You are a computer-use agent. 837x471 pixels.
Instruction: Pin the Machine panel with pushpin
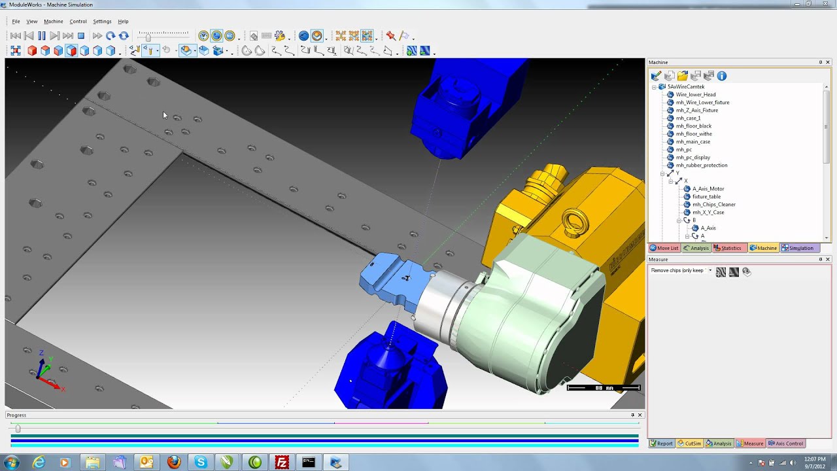pyautogui.click(x=821, y=63)
